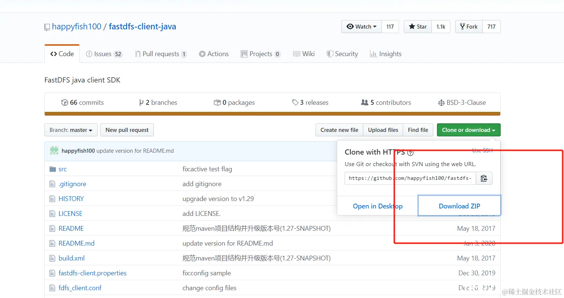Click Open in Desktop
564x298 pixels.
(x=378, y=206)
